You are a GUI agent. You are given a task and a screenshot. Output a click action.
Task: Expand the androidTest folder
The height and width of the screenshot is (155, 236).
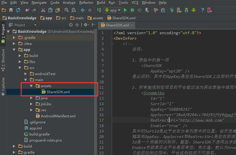[x=26, y=74]
